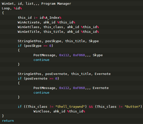The height and width of the screenshot is (124, 143).
Task: Place cursor on 'Loop' keyword
Action: click(6, 8)
